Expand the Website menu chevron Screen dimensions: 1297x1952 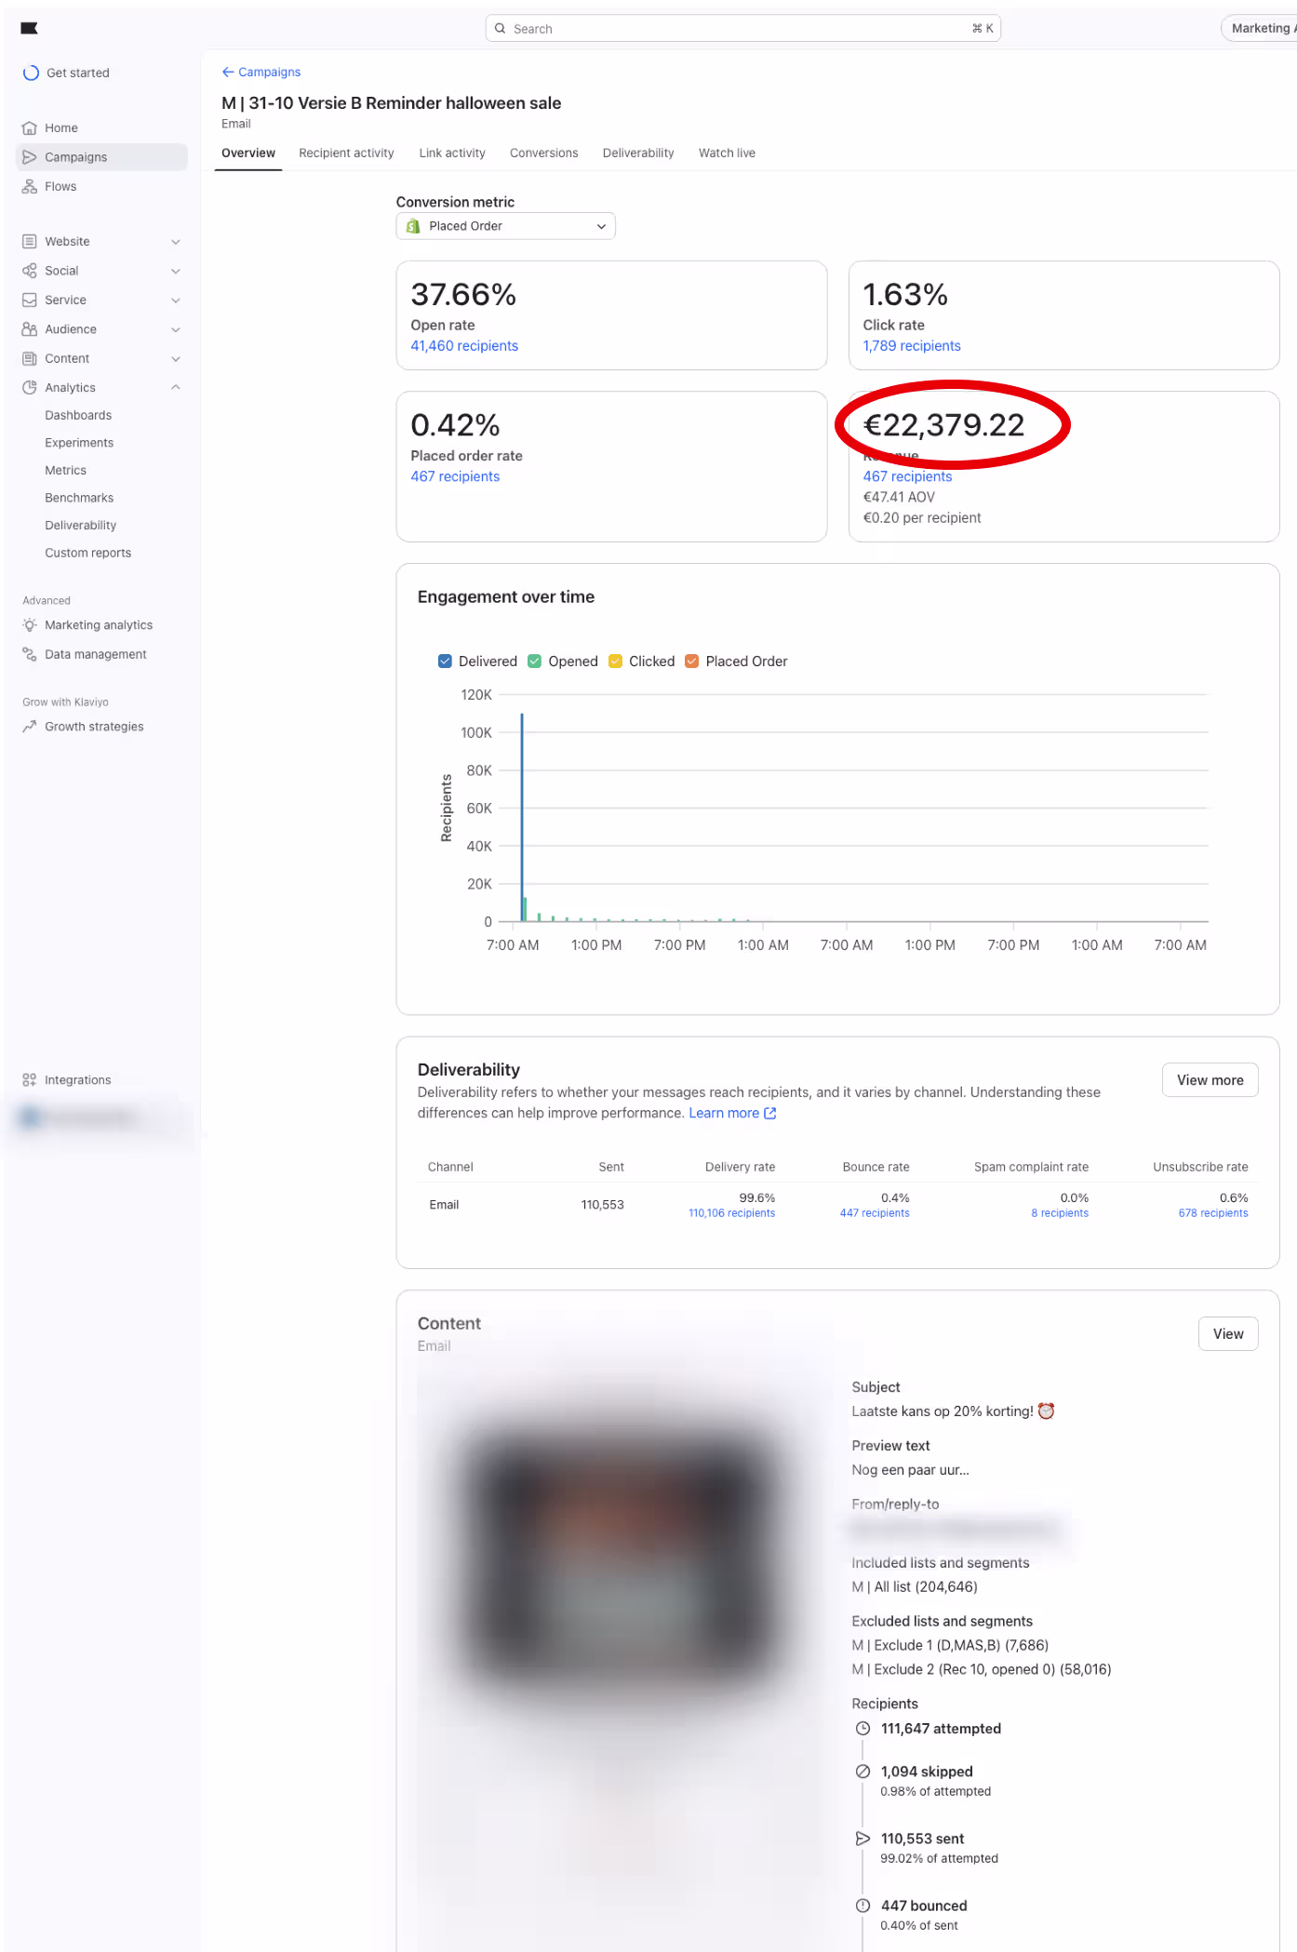pyautogui.click(x=176, y=242)
